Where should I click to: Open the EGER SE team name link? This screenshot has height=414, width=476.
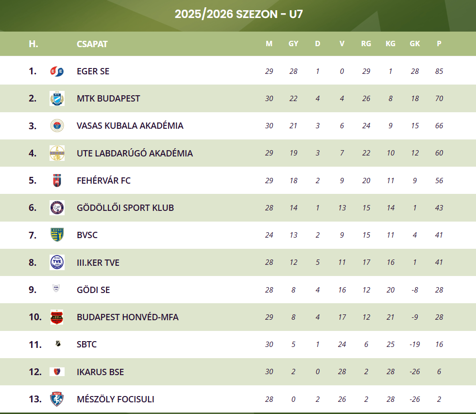click(93, 71)
